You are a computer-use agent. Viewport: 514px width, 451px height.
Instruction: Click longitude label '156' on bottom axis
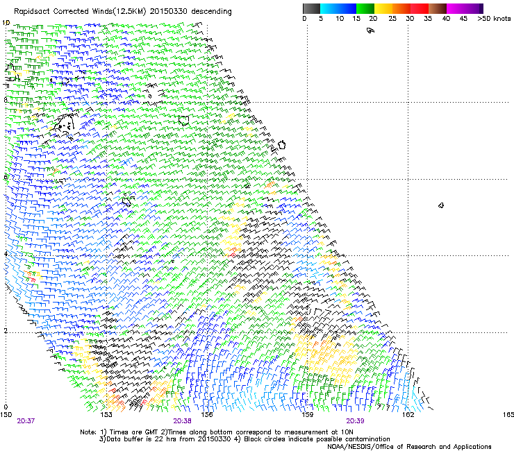[207, 415]
